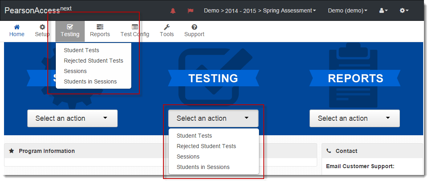Viewport: 430px width, 181px height.
Task: Open the Reports 'Select an action' dropdown
Action: click(355, 118)
